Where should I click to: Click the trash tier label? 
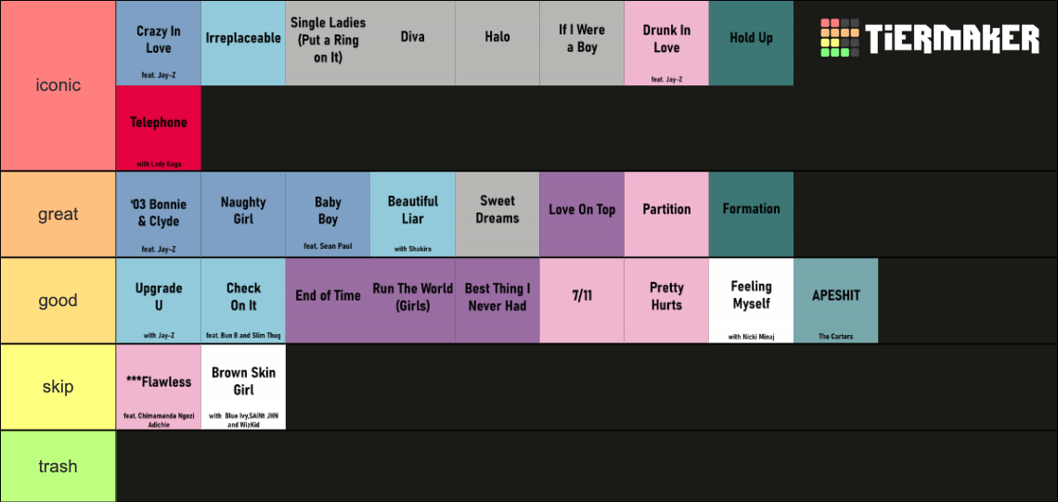click(x=58, y=466)
